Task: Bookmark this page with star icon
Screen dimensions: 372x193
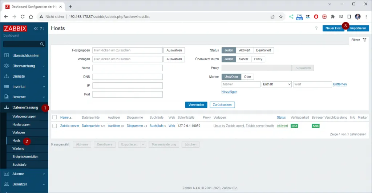Action: coord(280,17)
